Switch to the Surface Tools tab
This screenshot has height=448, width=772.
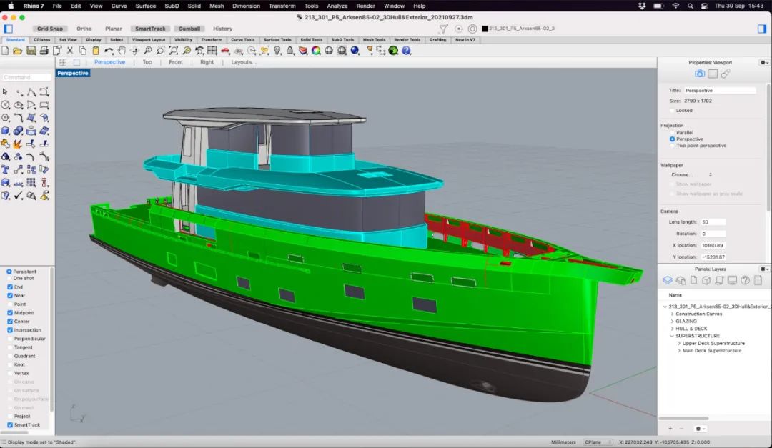click(277, 40)
